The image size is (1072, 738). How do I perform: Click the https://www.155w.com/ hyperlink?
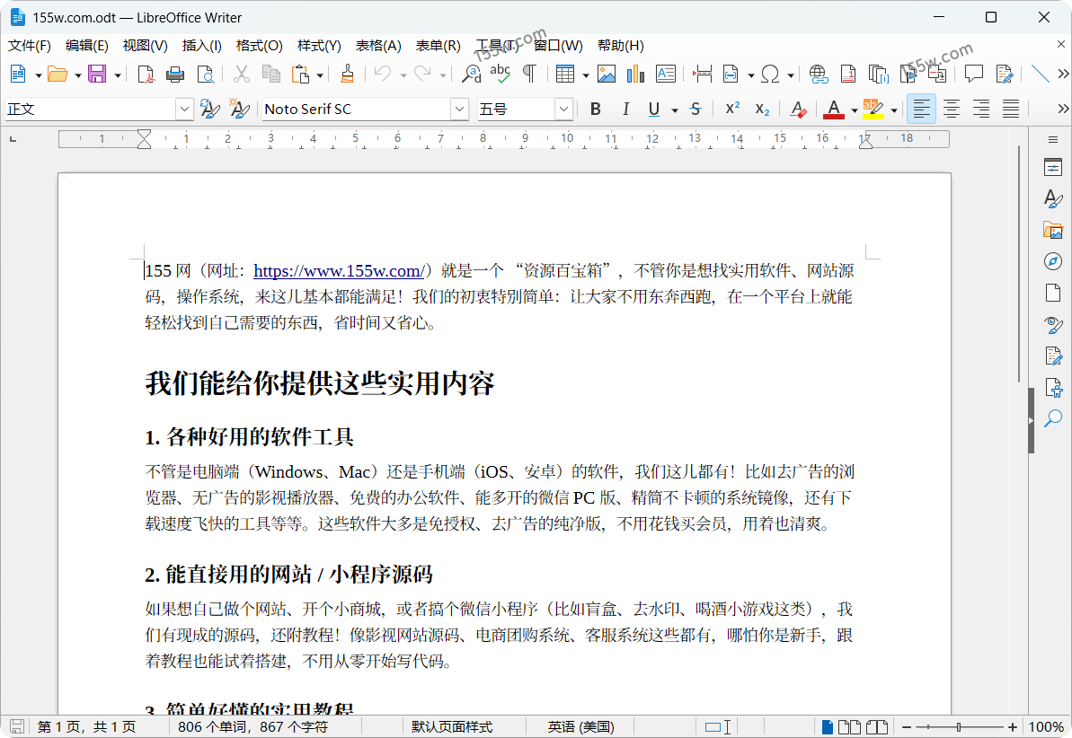338,271
